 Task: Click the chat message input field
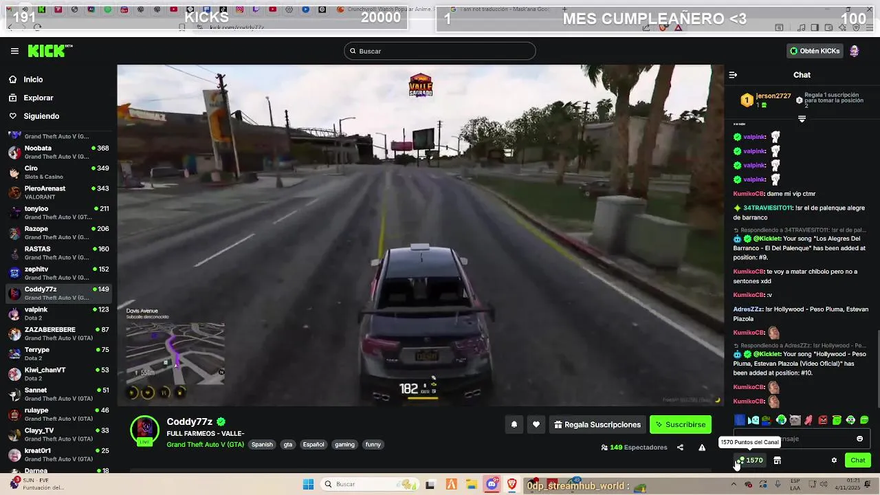click(802, 439)
